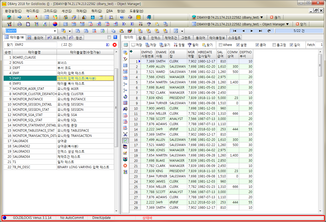
Task: Click the exit door icon in the top toolbar
Action: tap(149, 17)
